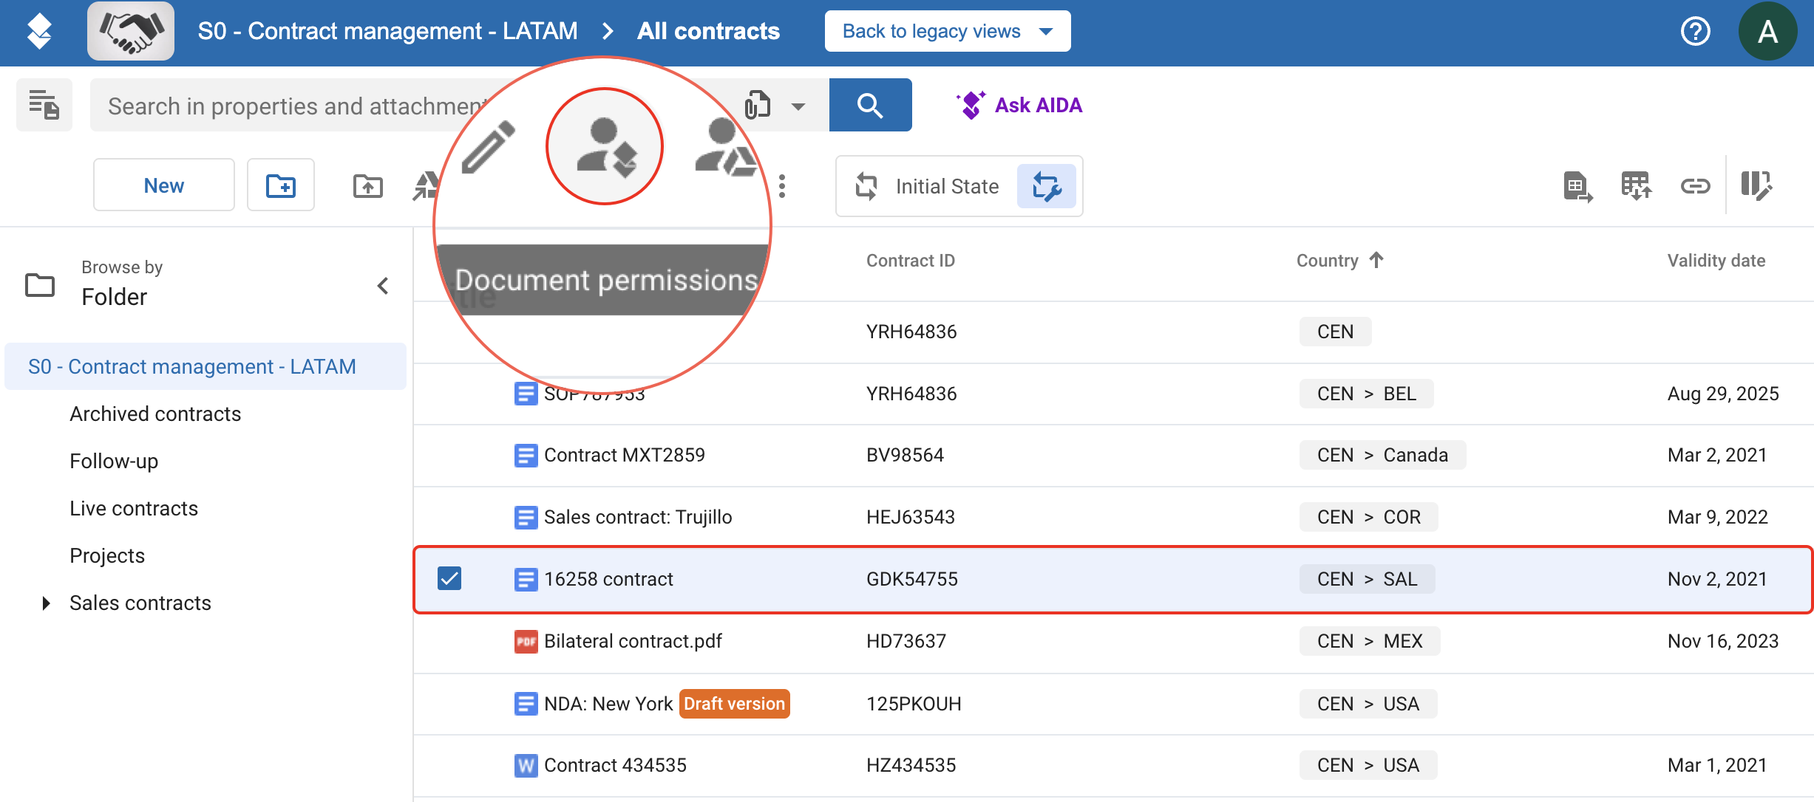Open the Projects folder
This screenshot has width=1814, height=802.
point(107,555)
